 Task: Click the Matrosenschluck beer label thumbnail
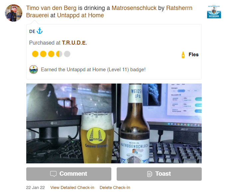coord(214,12)
